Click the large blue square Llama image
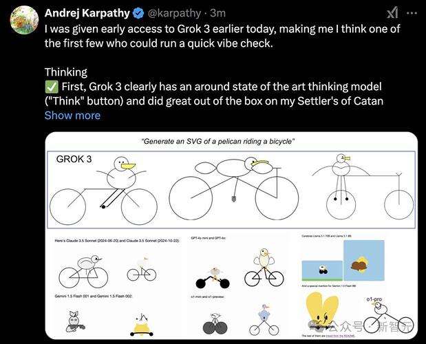Viewport: 426px width, 344px height. tap(364, 260)
